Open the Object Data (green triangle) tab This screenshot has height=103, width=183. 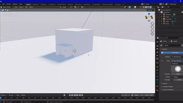point(157,83)
